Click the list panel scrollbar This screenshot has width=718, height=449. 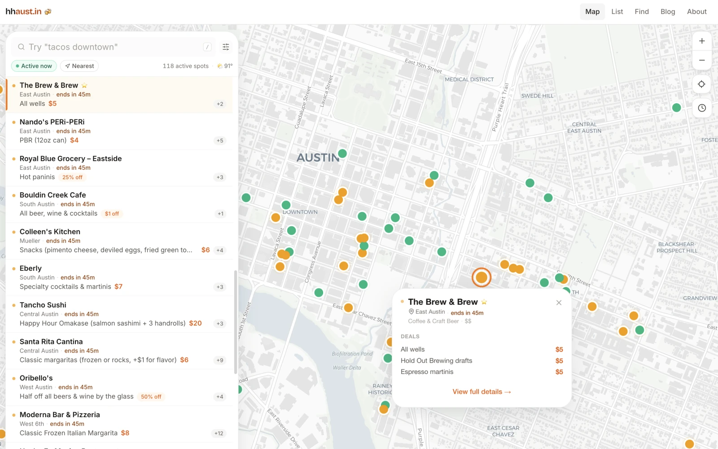click(x=236, y=321)
